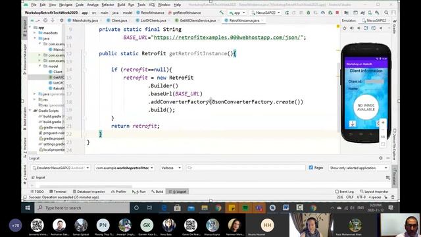Click the +70 participants bubble

[x=16, y=225]
